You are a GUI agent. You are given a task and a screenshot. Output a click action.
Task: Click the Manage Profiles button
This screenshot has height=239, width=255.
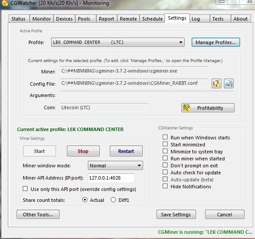click(x=216, y=42)
